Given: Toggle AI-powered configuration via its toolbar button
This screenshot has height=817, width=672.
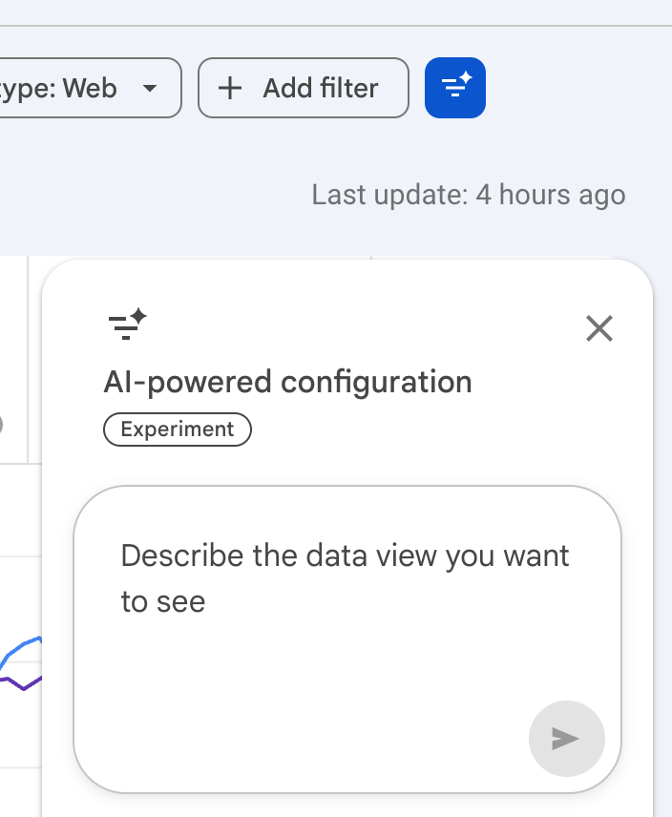Looking at the screenshot, I should tap(454, 88).
